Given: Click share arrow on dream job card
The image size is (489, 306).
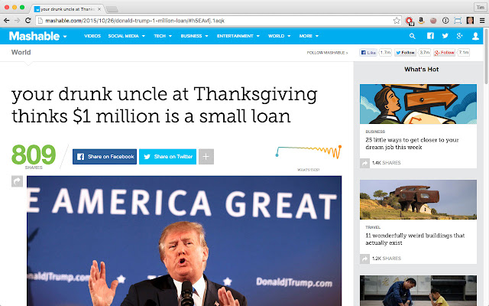Looking at the screenshot, I should (364, 163).
